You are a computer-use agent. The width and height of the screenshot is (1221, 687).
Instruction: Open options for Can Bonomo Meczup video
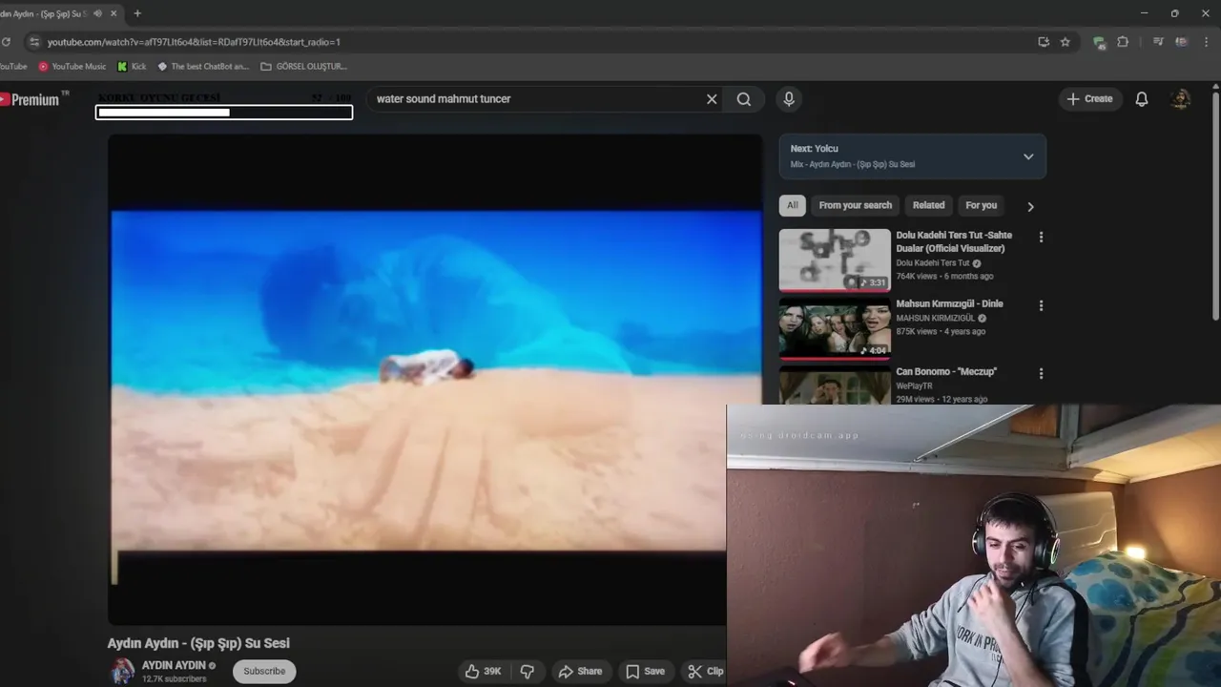[1041, 373]
